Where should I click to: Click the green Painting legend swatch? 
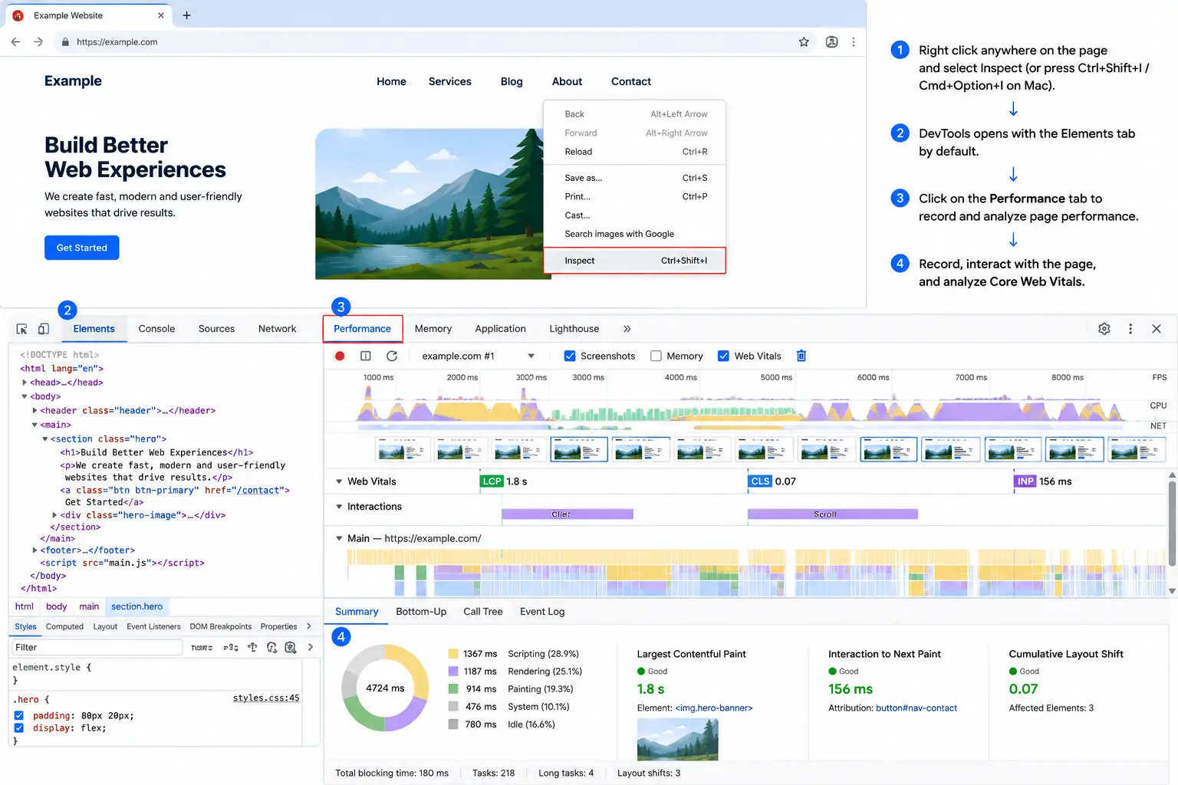click(x=453, y=689)
